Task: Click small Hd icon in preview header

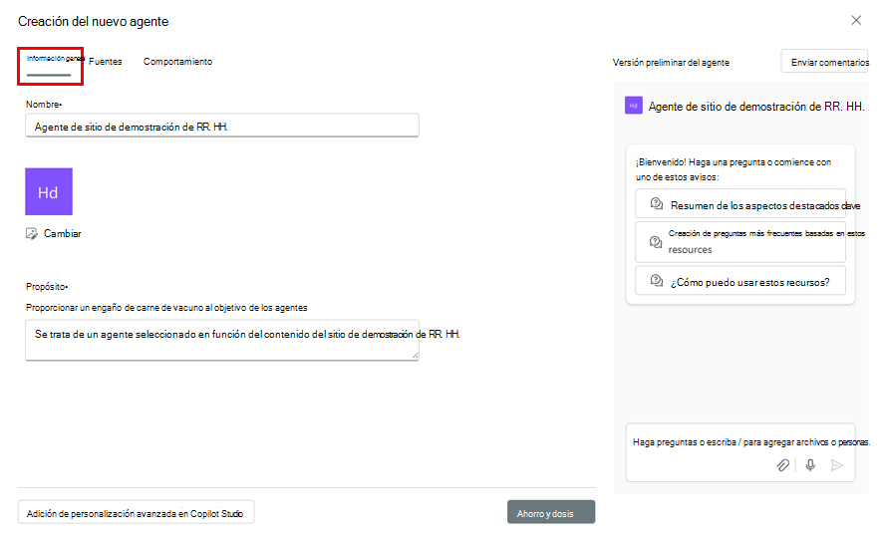Action: tap(633, 106)
